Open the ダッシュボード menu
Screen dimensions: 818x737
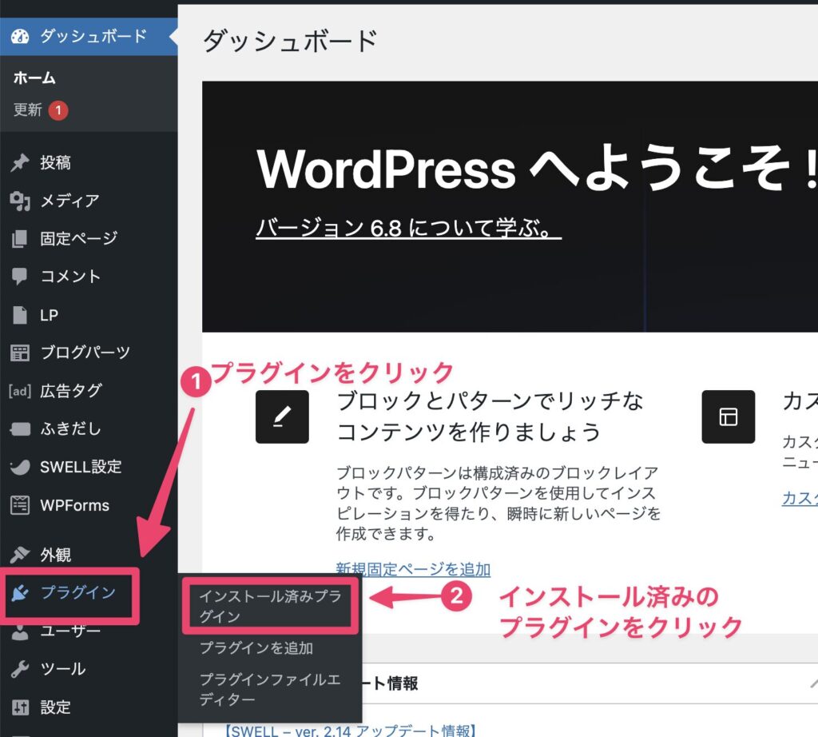[89, 37]
